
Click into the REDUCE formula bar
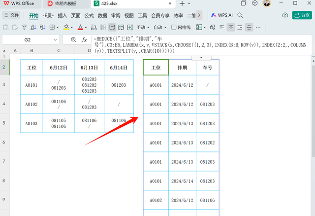click(x=201, y=45)
